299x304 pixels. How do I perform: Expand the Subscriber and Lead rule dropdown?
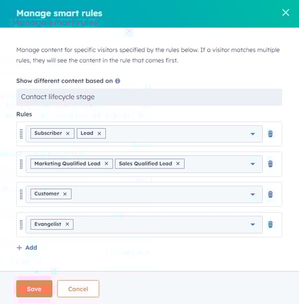tap(252, 134)
